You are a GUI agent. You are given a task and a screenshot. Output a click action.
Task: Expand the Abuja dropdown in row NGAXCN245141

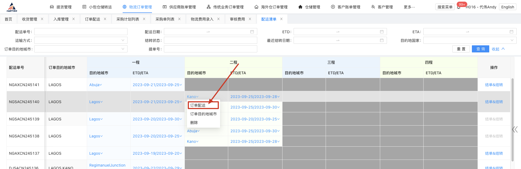[96, 85]
